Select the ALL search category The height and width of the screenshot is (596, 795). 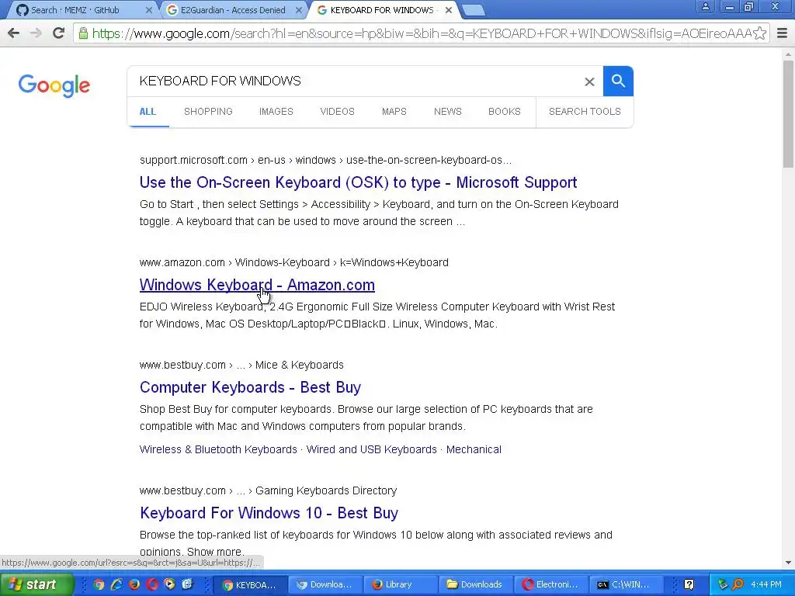(148, 112)
